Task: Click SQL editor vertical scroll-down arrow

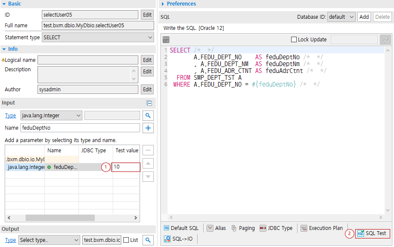Action: [388, 210]
